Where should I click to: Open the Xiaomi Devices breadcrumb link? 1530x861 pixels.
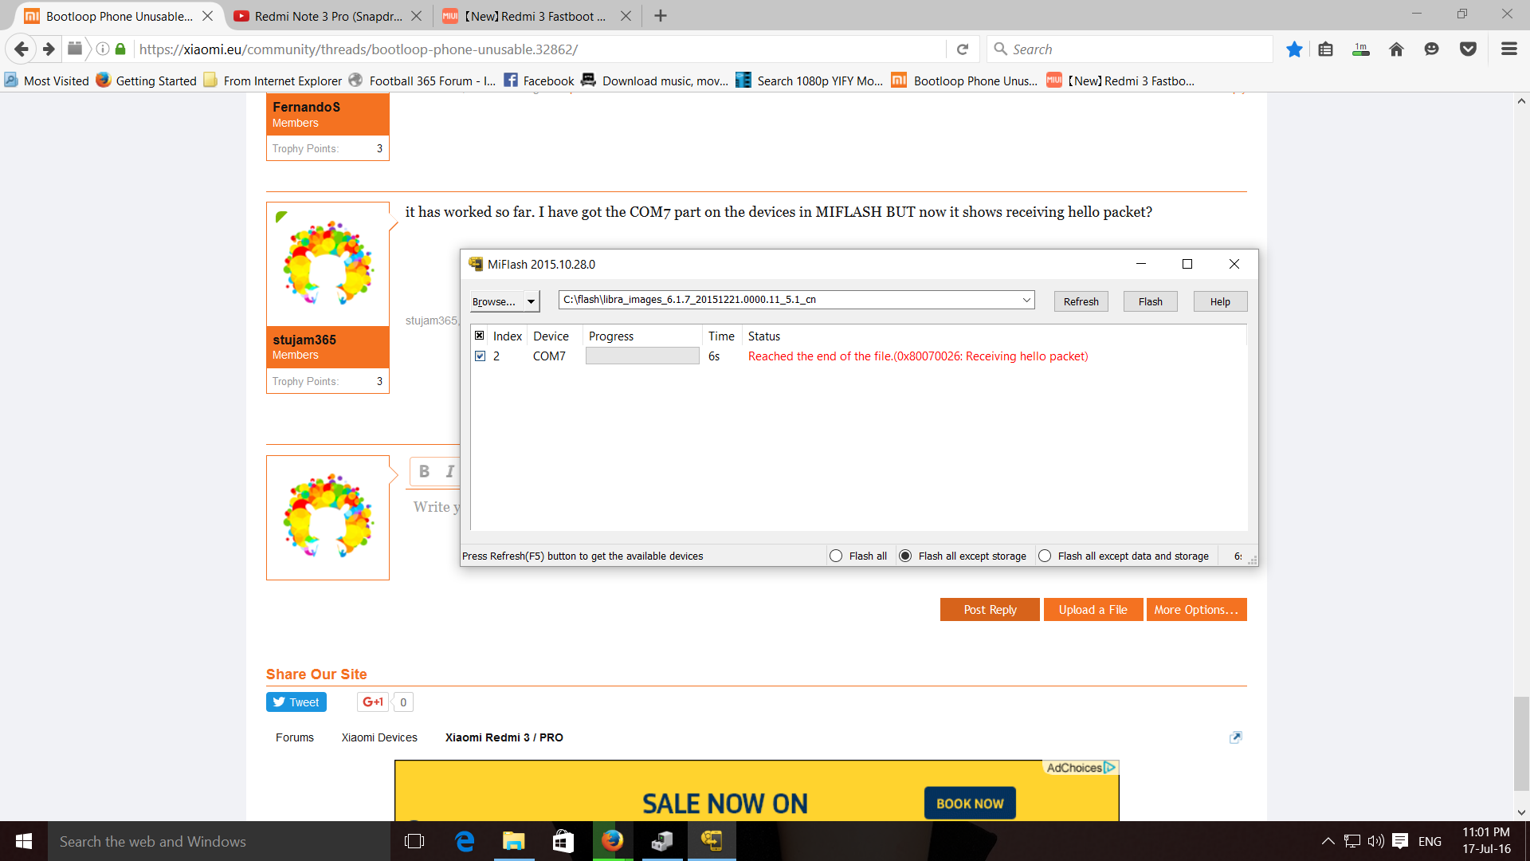tap(379, 737)
